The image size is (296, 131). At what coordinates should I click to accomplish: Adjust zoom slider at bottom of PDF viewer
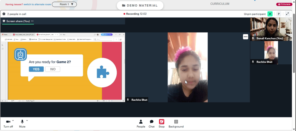pos(116,101)
